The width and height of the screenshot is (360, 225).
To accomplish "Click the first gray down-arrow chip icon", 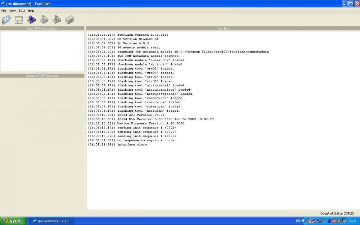I will [x=44, y=20].
